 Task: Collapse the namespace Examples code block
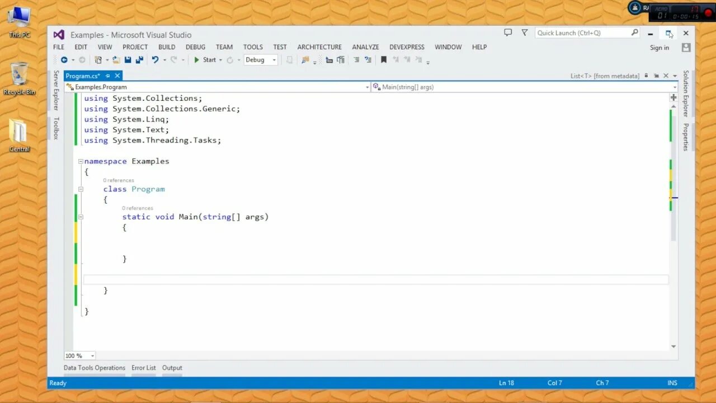click(81, 161)
